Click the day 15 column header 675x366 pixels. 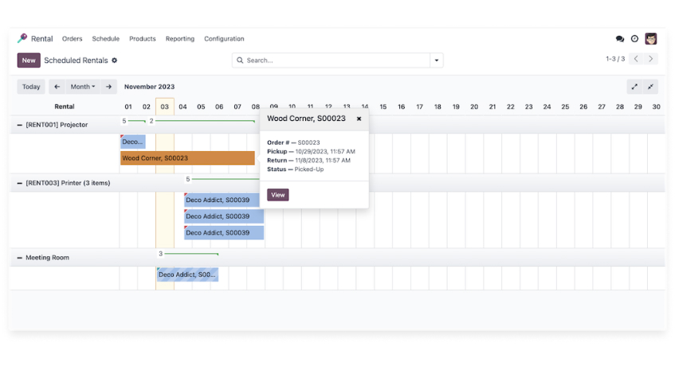coord(383,107)
